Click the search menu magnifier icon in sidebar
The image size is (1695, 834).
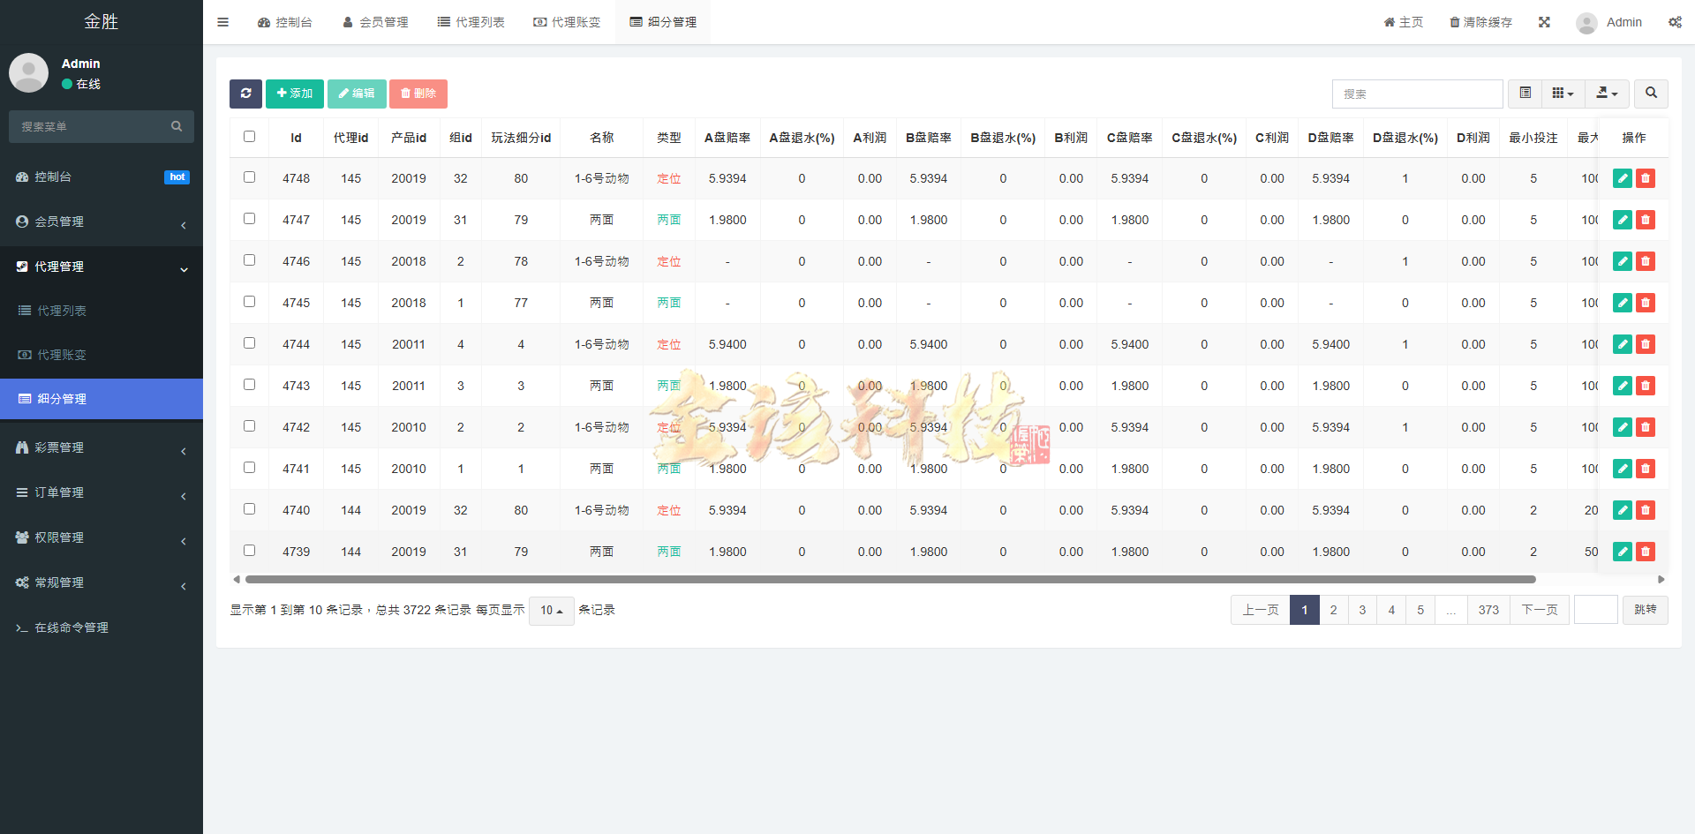pyautogui.click(x=177, y=126)
